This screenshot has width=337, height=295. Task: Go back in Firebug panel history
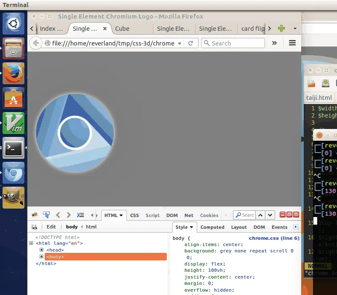click(x=58, y=215)
